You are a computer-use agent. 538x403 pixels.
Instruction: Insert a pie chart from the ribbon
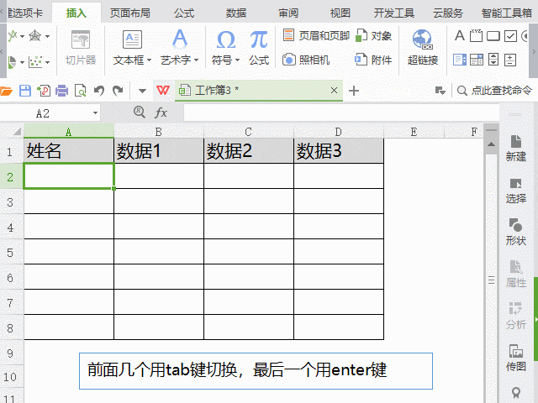click(x=13, y=62)
